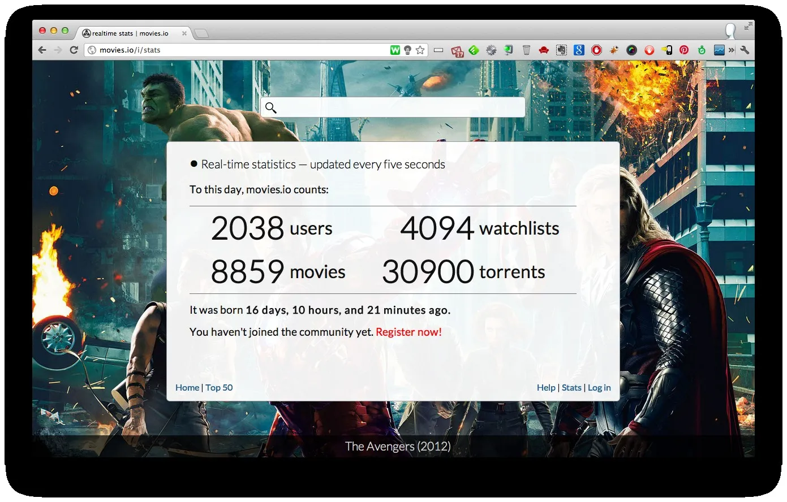Click the '2038 users' statistic

(272, 228)
